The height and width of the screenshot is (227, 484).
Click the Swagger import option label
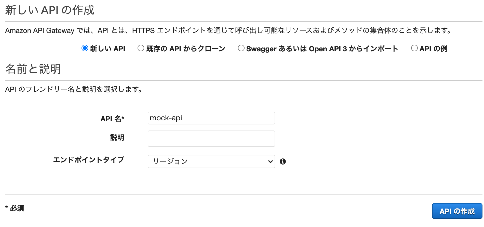322,49
